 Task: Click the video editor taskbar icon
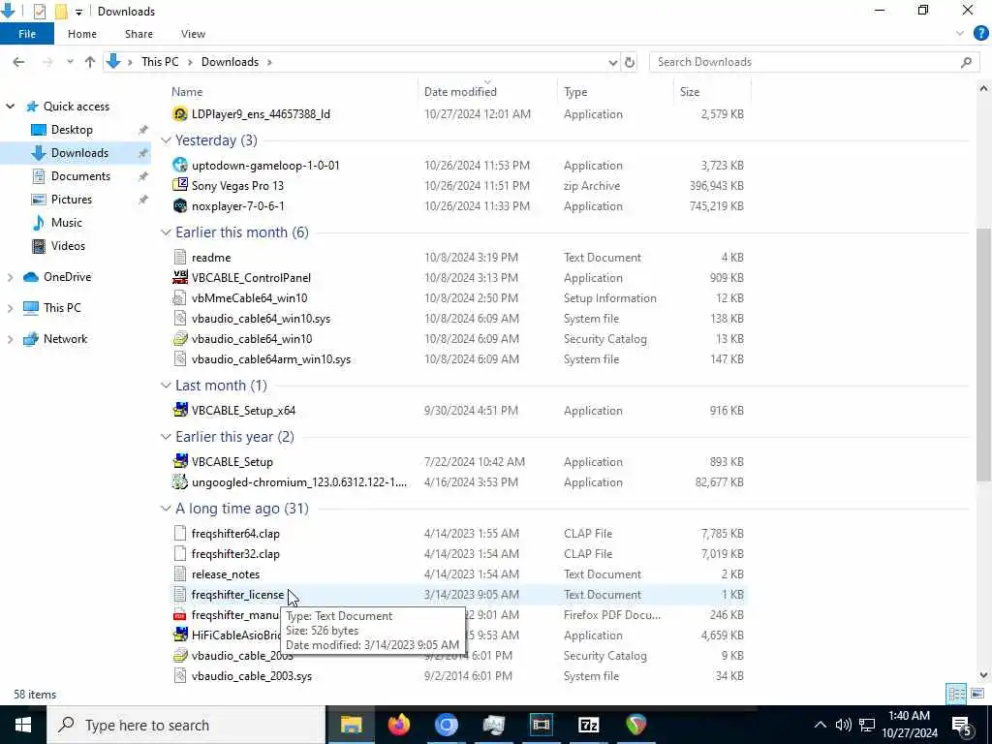coord(541,725)
